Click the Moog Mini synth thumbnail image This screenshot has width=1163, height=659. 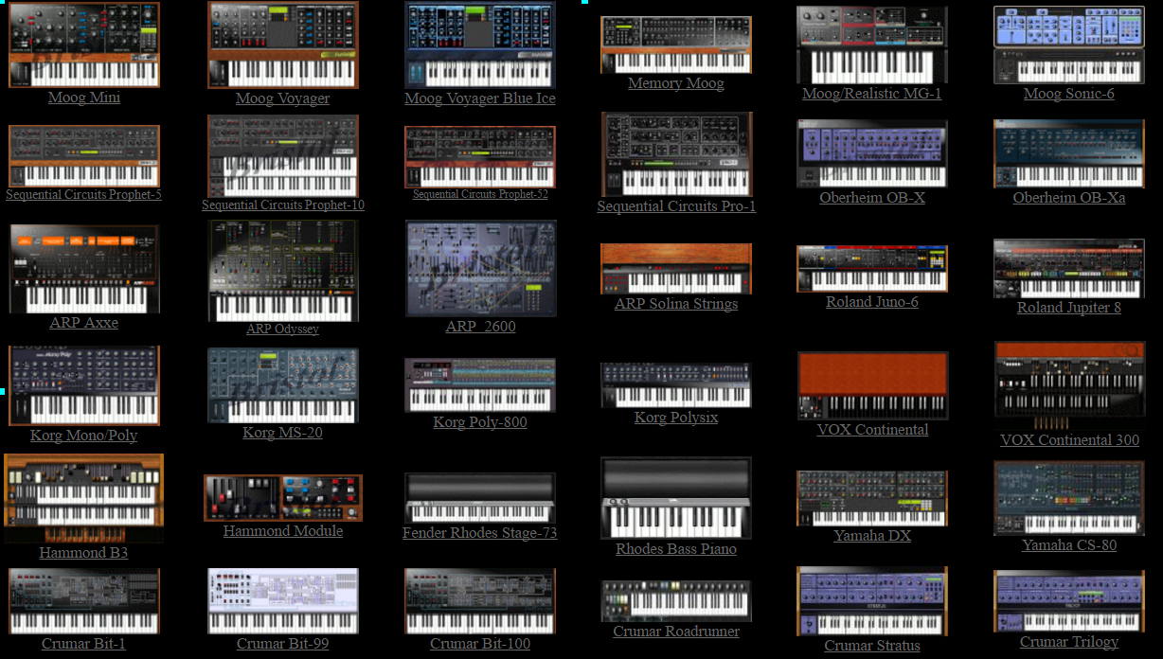(x=84, y=45)
